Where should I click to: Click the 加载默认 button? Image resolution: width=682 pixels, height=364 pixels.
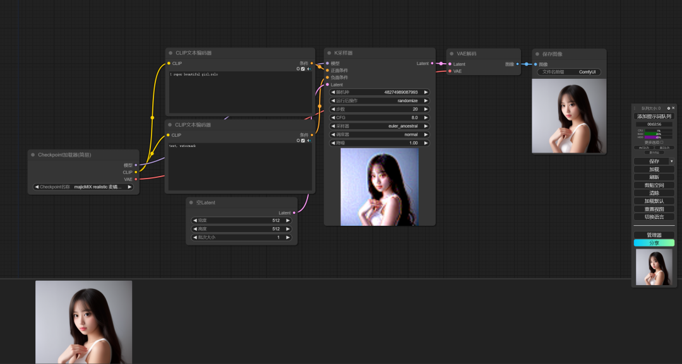[x=654, y=201]
